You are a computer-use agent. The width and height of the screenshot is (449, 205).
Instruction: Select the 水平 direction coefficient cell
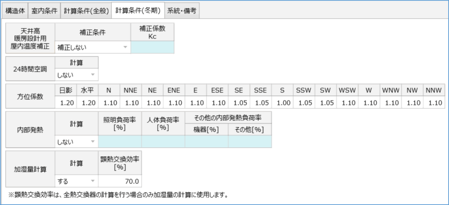pos(87,103)
